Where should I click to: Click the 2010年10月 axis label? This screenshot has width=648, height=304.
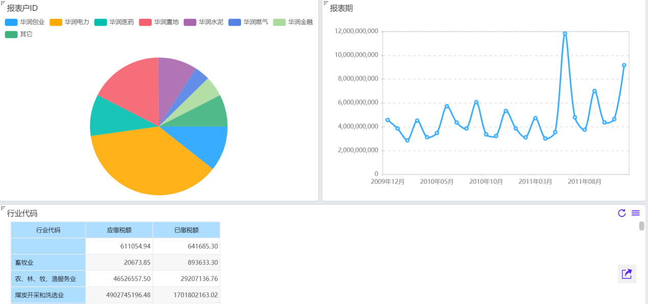pos(486,181)
